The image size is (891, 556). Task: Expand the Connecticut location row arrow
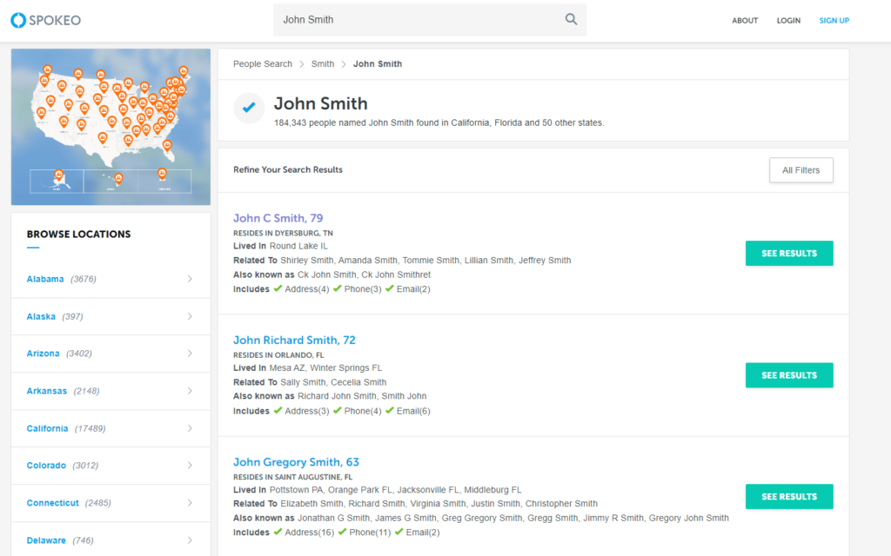pyautogui.click(x=190, y=503)
